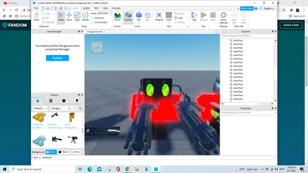308x173 pixels.
Task: Click the Undo arrow in quick access bar
Action: coord(65,8)
